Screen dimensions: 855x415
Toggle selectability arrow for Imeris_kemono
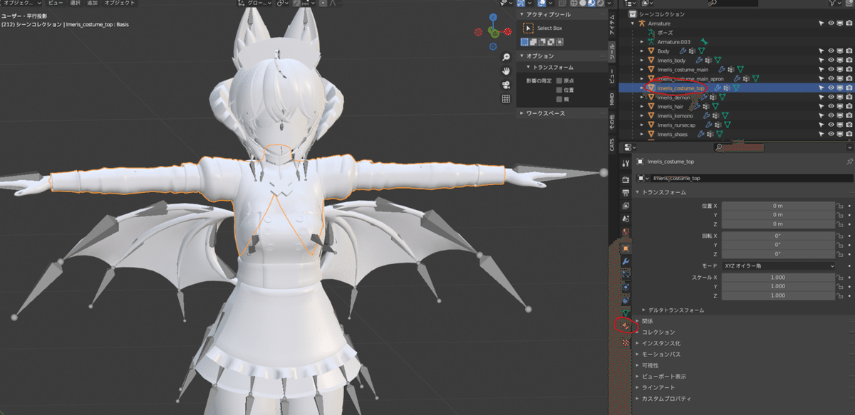tap(821, 115)
